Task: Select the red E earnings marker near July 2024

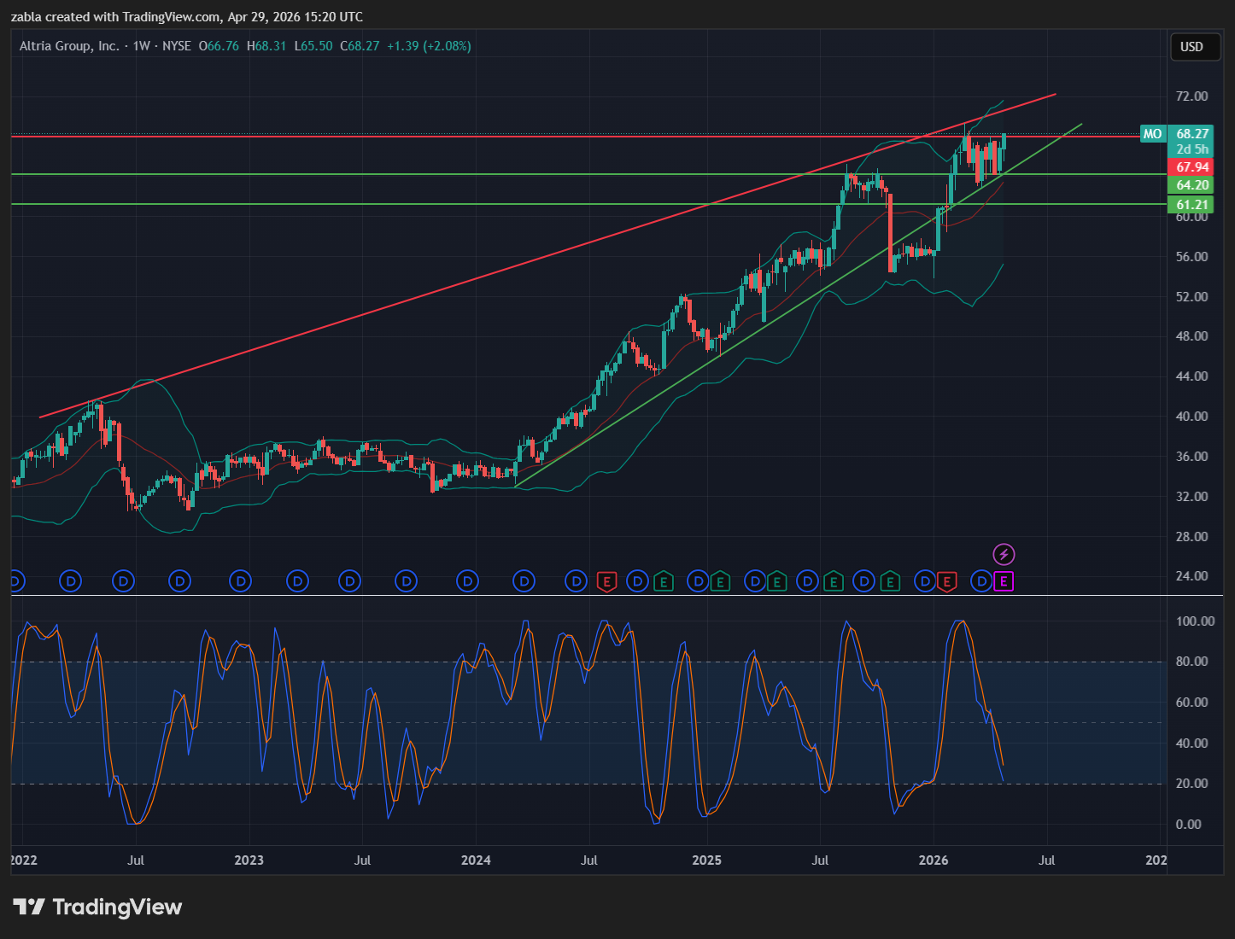Action: (606, 582)
